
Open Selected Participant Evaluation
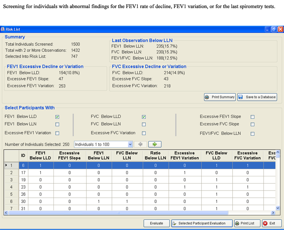click(202, 223)
